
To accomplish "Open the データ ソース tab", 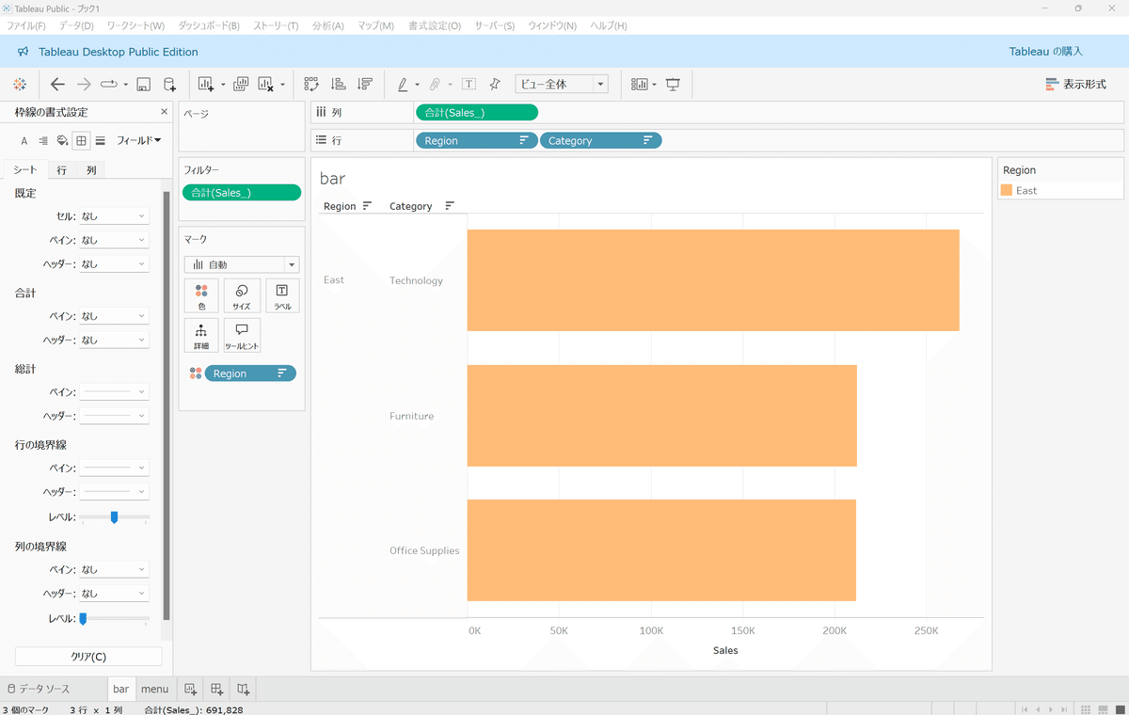I will click(x=39, y=689).
